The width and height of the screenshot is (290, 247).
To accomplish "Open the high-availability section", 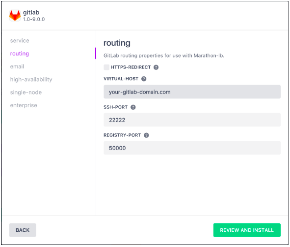I will click(x=31, y=80).
